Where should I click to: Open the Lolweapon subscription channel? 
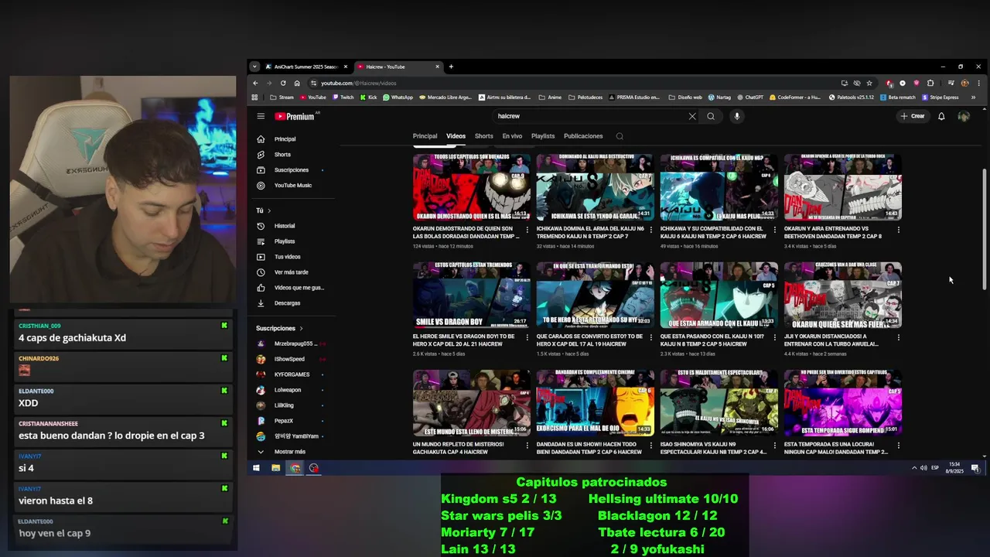coord(288,390)
